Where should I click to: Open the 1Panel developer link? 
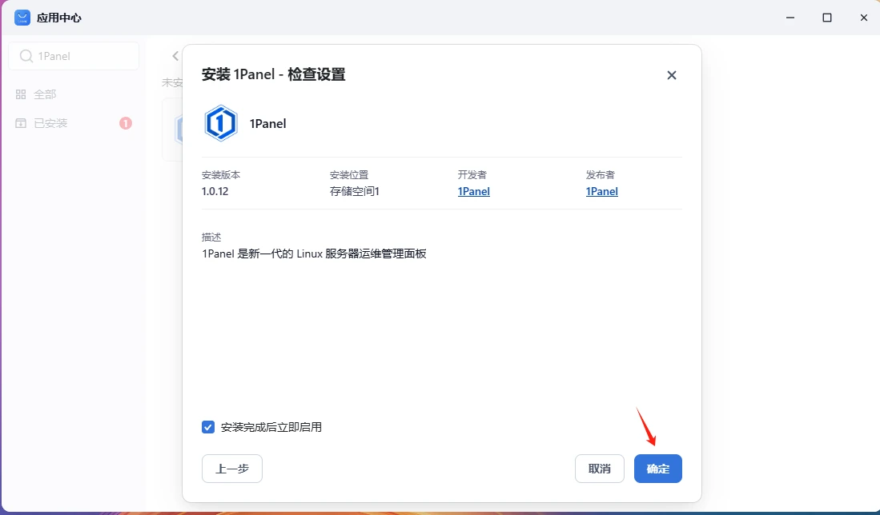point(474,191)
